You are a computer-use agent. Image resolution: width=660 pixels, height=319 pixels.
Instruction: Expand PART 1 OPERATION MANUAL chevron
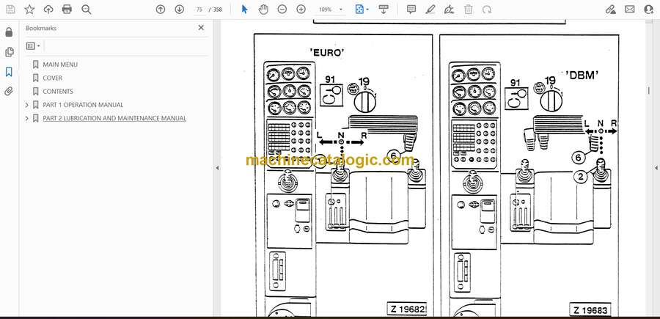[x=27, y=105]
